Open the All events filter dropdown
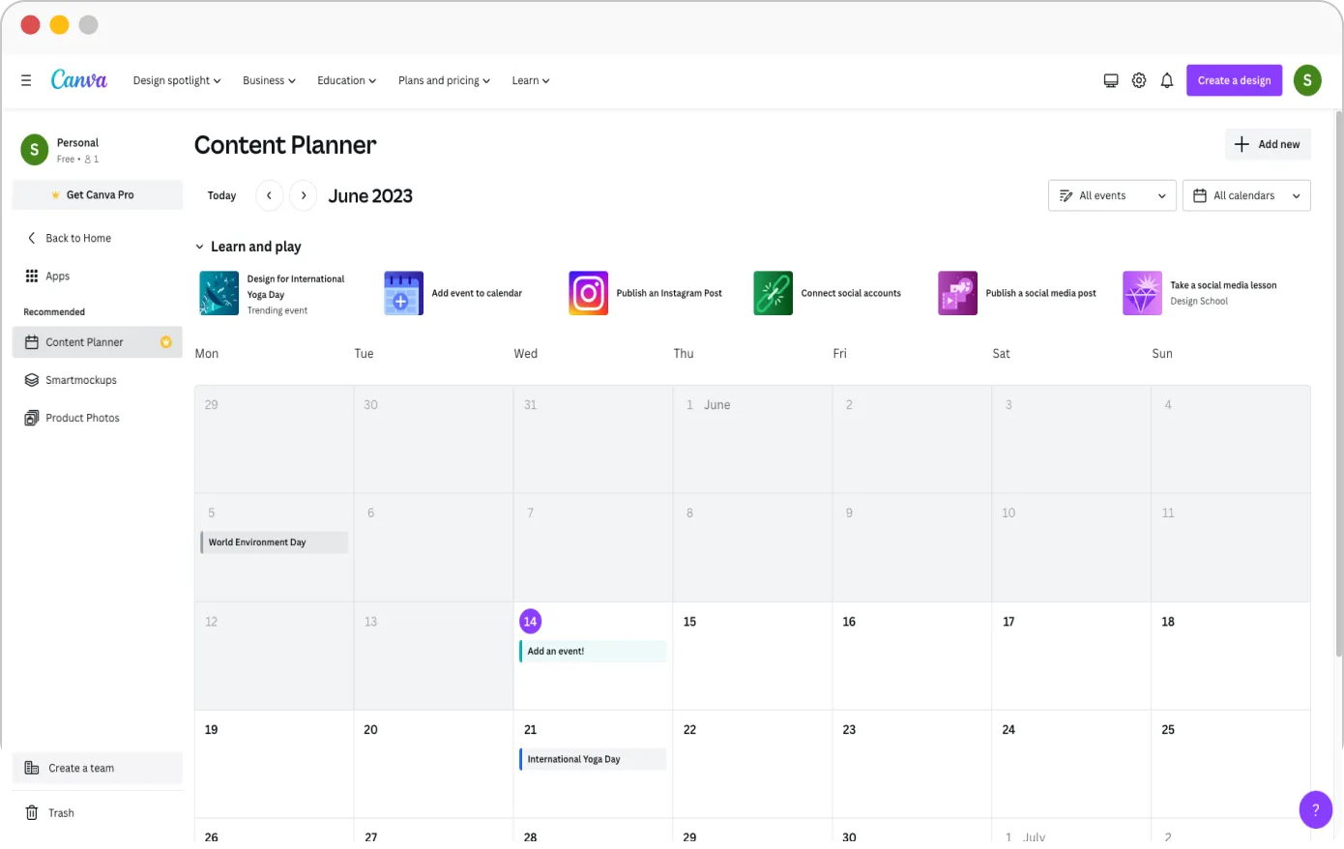Image resolution: width=1344 pixels, height=849 pixels. (1111, 194)
